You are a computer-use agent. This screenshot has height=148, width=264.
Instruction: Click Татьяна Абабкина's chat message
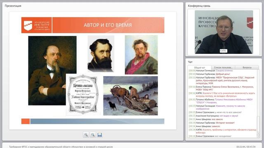221,101
